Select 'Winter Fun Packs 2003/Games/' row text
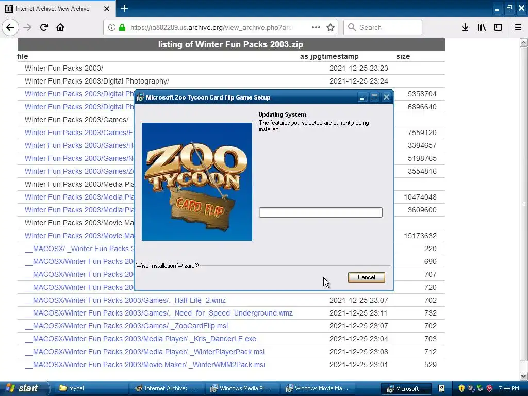This screenshot has width=528, height=396. pos(76,120)
